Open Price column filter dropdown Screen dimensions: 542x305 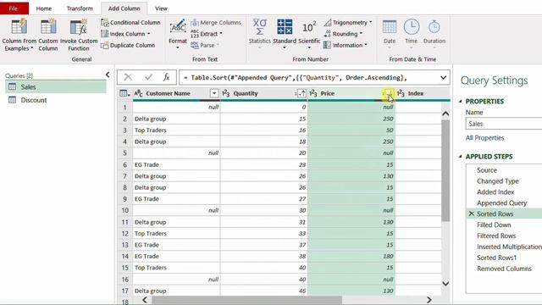(x=389, y=93)
